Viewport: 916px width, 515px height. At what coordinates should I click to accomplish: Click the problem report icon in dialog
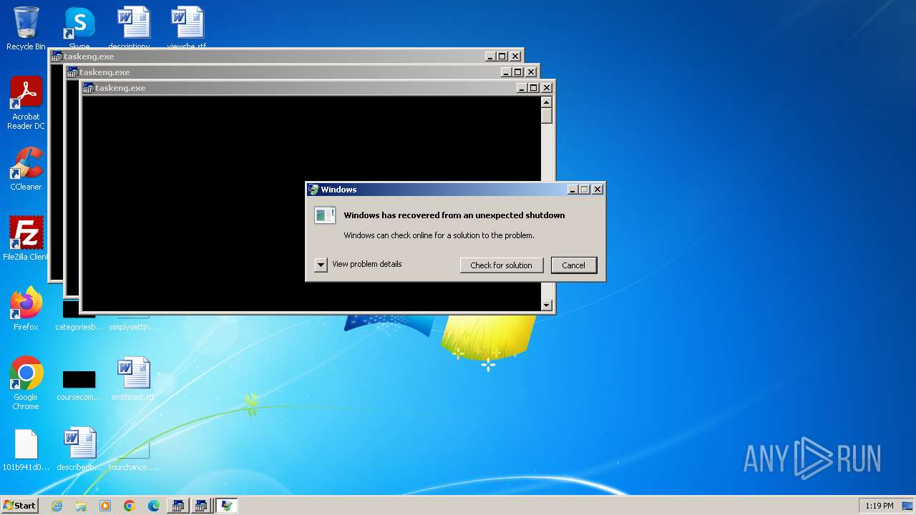point(325,215)
